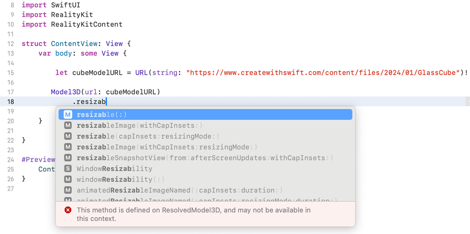Click the M icon for resizableImage(withCapInsets:)
The image size is (470, 234).
click(68, 125)
